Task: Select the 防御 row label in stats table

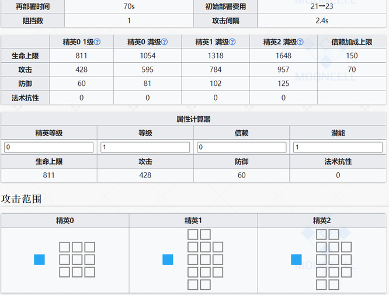Action: click(25, 84)
